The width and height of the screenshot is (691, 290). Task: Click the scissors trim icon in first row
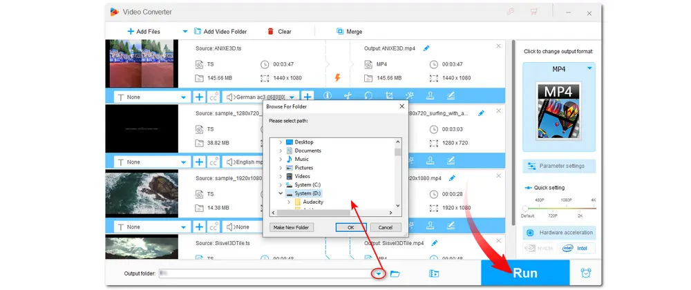[x=348, y=97]
